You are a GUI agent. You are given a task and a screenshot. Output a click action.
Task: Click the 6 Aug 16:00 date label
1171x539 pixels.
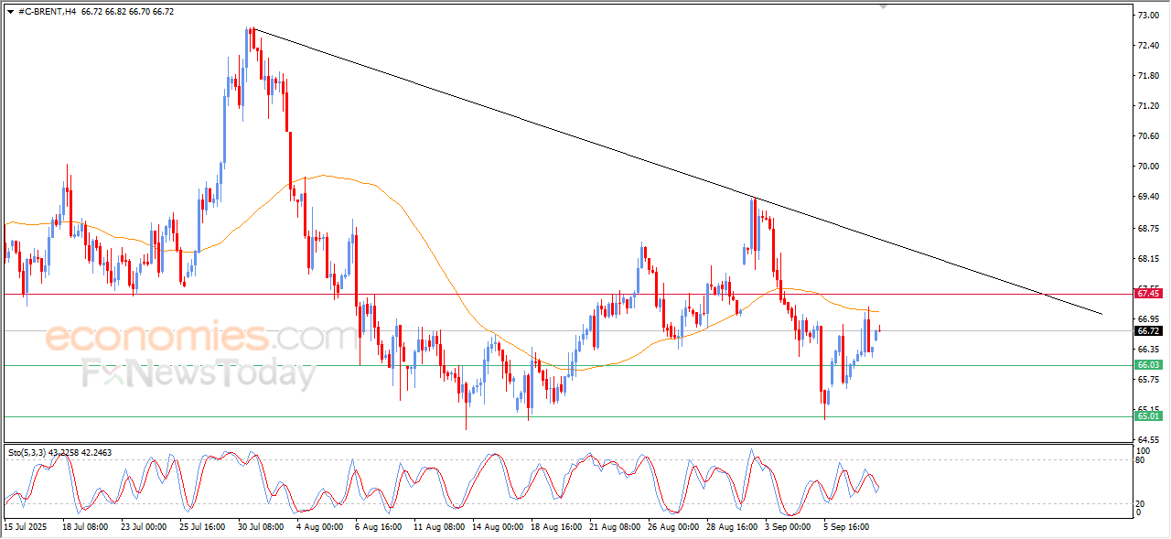(x=380, y=527)
